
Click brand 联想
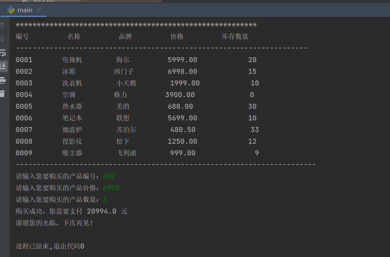(x=123, y=118)
